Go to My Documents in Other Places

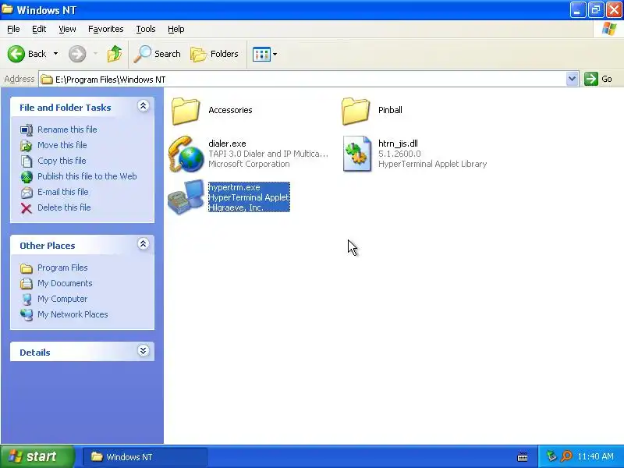click(x=65, y=283)
